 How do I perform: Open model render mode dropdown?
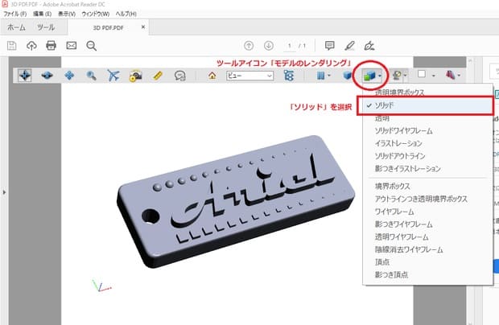372,76
